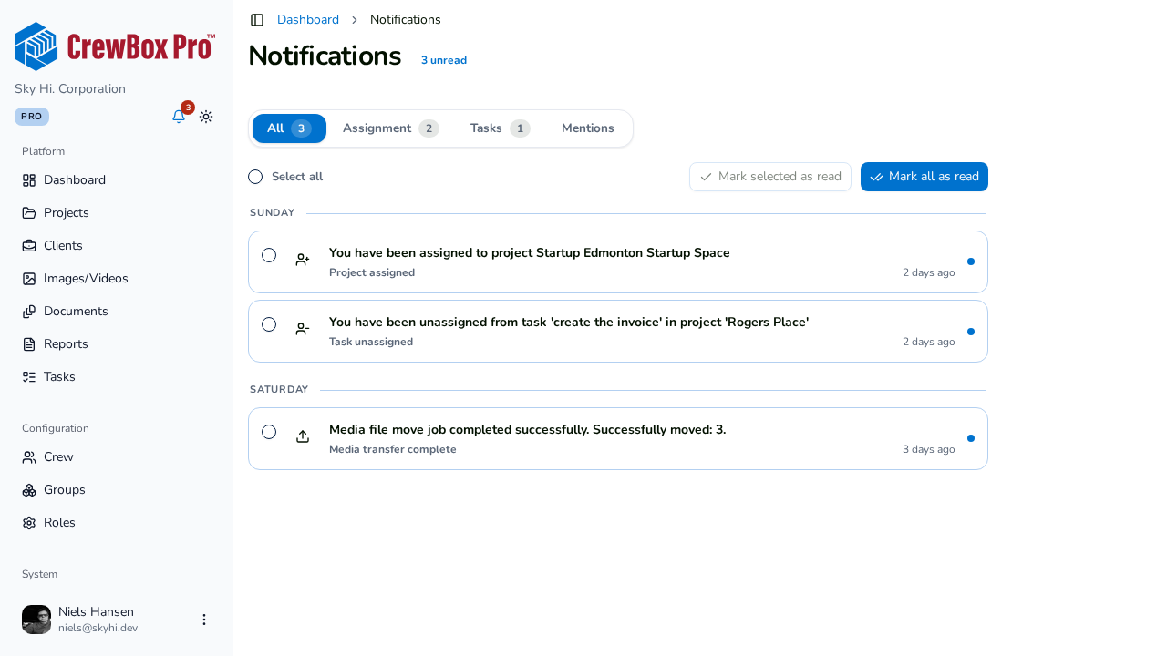
Task: Click the CrewBox Pro logo
Action: (x=115, y=46)
